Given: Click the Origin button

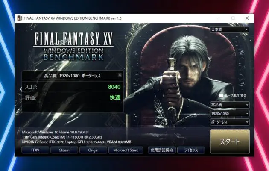Looking at the screenshot, I should [93, 150].
